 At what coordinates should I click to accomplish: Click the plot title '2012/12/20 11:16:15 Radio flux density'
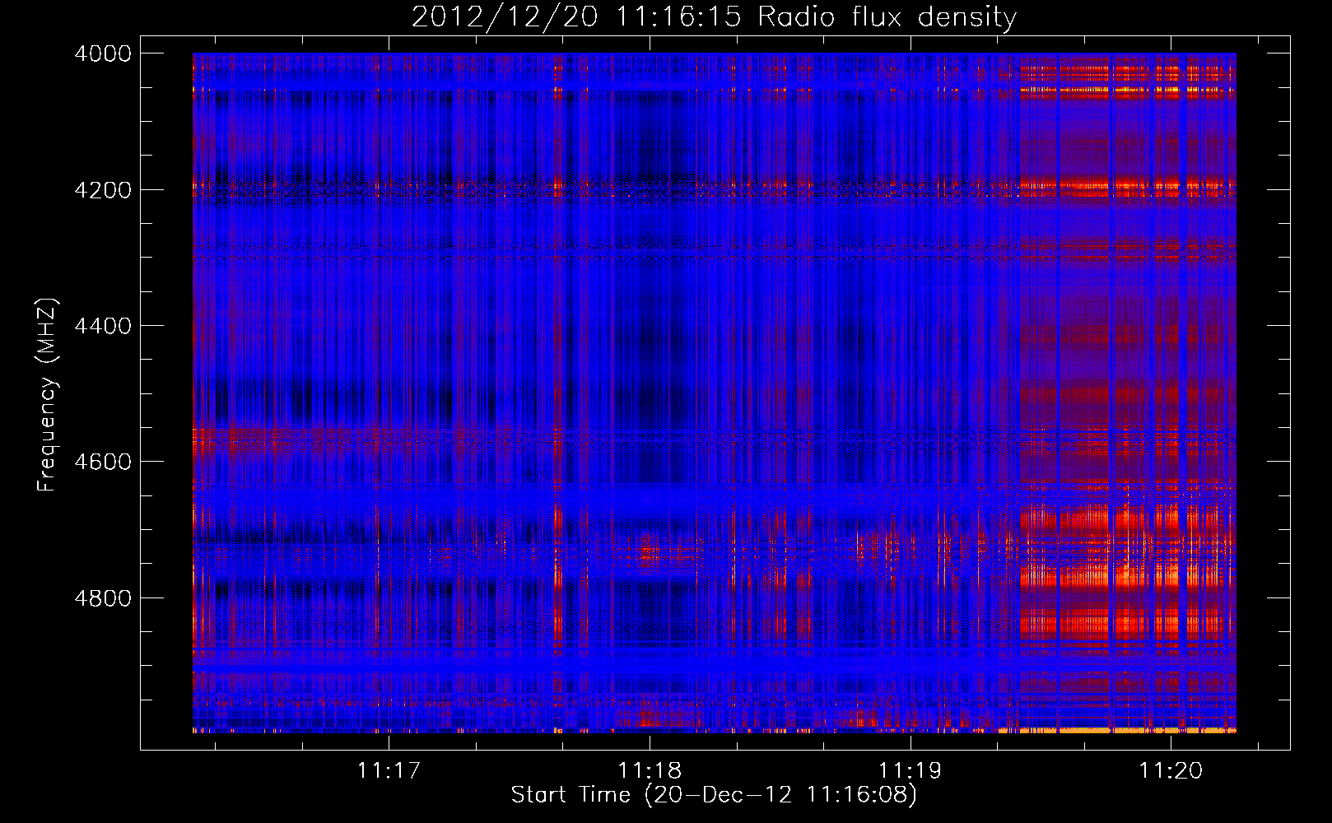(x=714, y=17)
